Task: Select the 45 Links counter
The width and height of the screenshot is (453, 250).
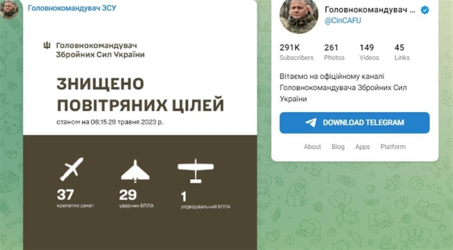Action: point(402,52)
